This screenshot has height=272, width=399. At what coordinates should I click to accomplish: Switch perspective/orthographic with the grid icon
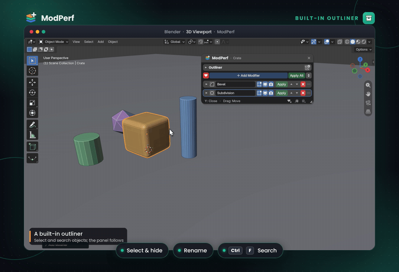tap(368, 112)
